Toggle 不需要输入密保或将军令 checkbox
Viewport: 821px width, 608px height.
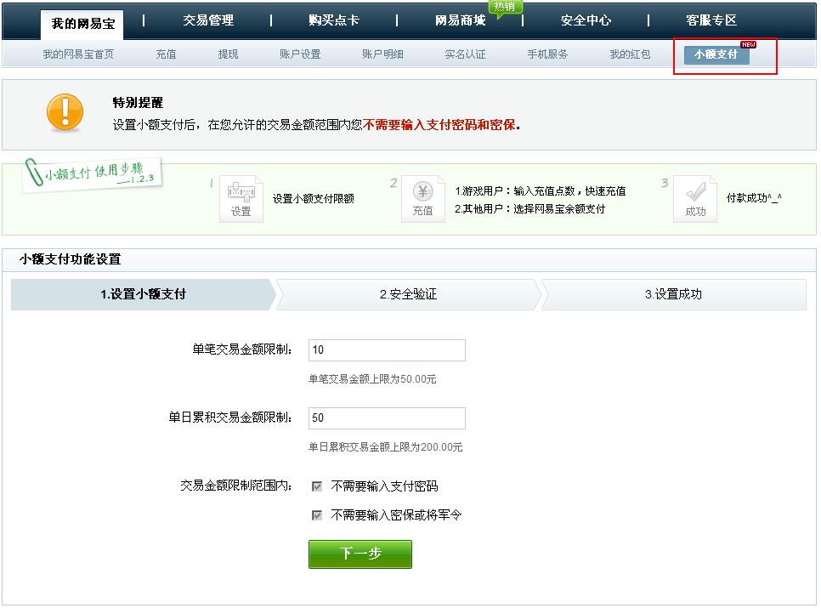point(317,515)
